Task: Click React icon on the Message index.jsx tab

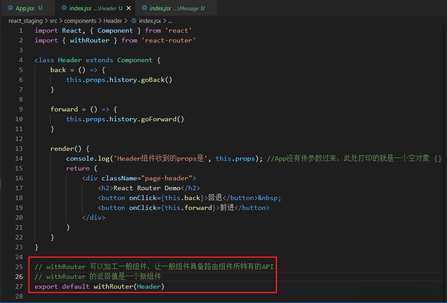Action: tap(143, 8)
